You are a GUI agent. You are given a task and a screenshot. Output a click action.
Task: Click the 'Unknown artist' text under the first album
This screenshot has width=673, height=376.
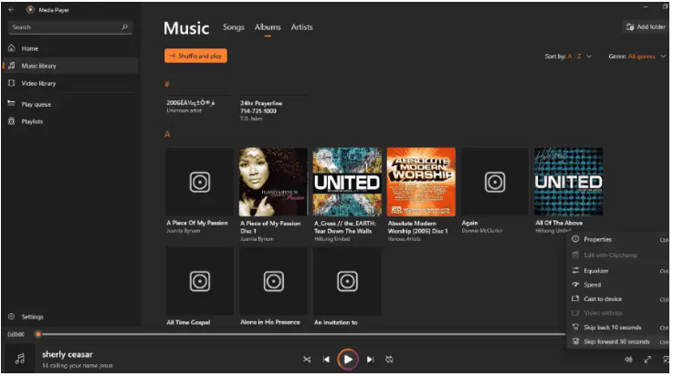coord(184,110)
